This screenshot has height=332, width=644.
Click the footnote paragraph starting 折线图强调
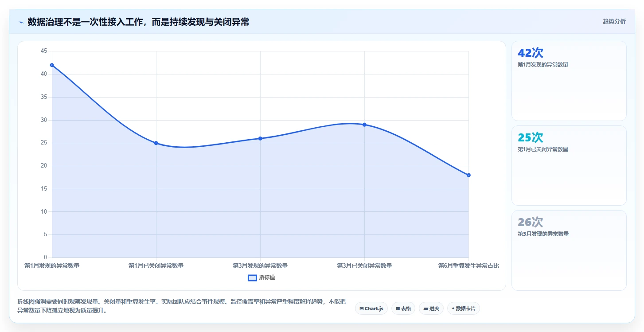(181, 306)
